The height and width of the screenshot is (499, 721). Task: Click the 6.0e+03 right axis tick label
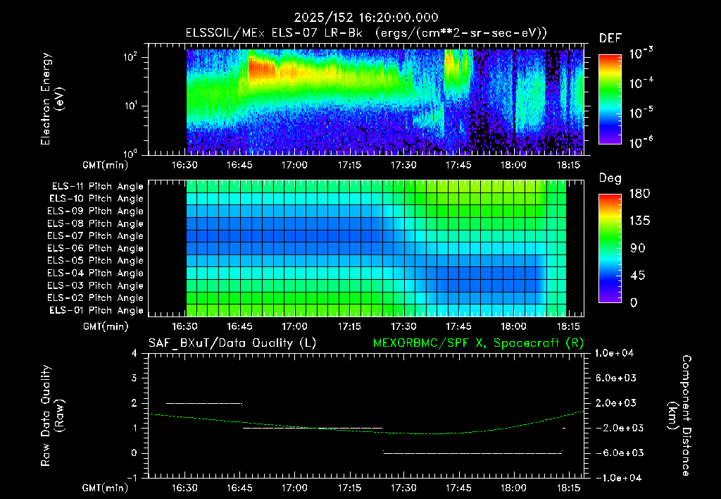[x=615, y=378]
